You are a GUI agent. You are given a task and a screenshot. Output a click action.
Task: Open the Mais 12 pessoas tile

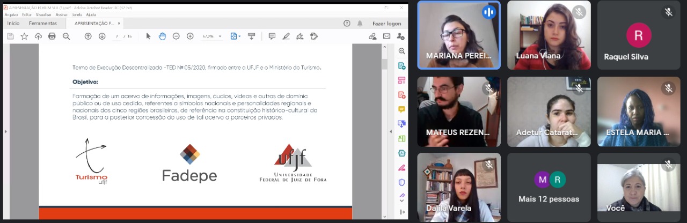[549, 188]
